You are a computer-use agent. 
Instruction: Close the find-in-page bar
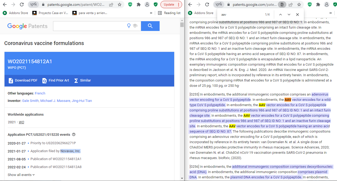pos(297,15)
